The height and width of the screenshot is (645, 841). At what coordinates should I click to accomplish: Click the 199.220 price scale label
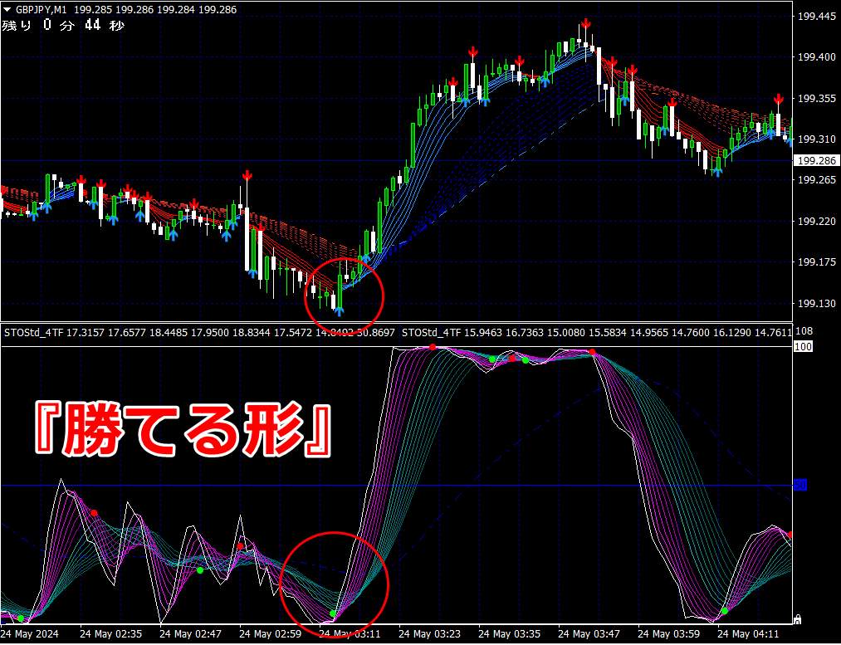click(x=817, y=222)
